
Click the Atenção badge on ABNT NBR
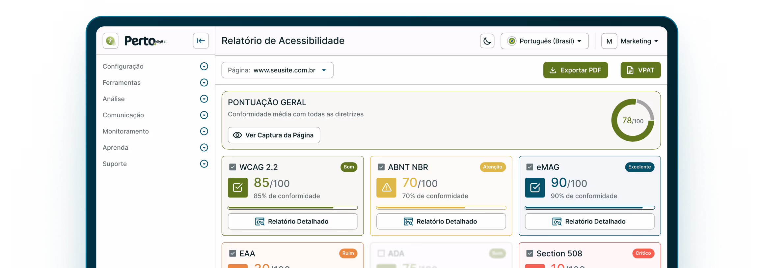coord(493,167)
